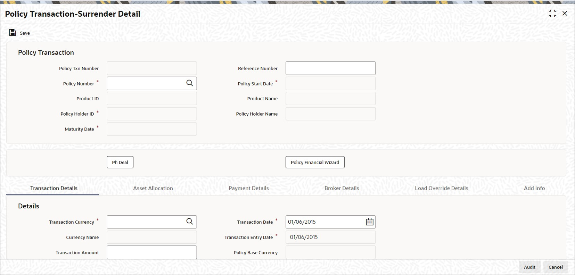Click the Save disk icon
The width and height of the screenshot is (575, 275).
click(13, 33)
